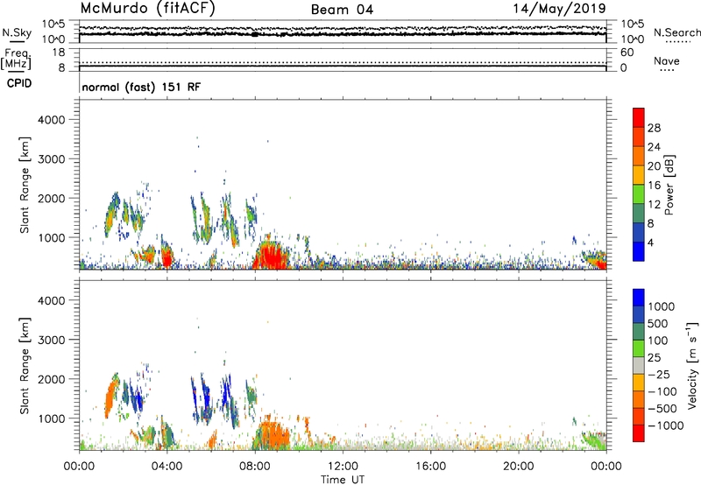Click the '60' tick on the Nave axis
Image resolution: width=701 pixels, height=485 pixels.
click(x=627, y=53)
